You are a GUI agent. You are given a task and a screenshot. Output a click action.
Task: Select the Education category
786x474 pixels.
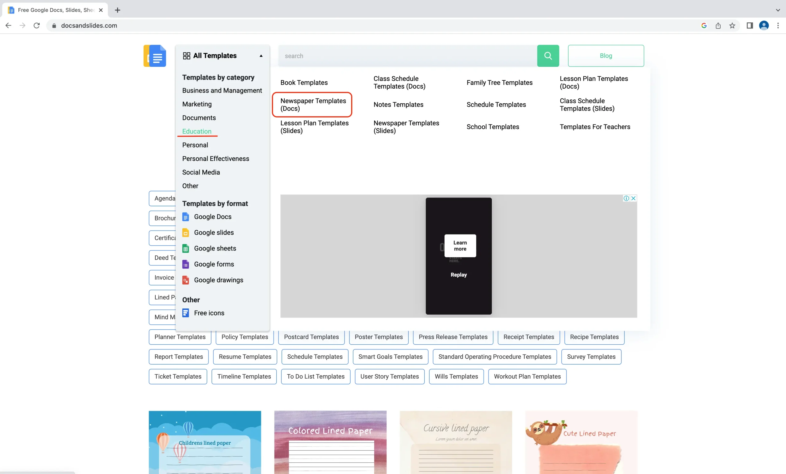197,131
